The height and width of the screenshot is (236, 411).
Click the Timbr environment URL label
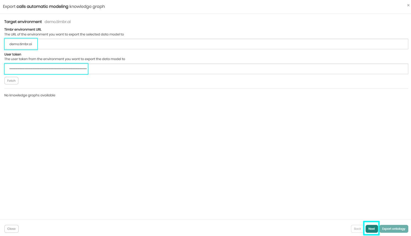coord(23,29)
